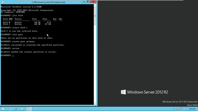Click the diskpart.exe window title text
Viewport: 198px width, 111px height.
49,2
